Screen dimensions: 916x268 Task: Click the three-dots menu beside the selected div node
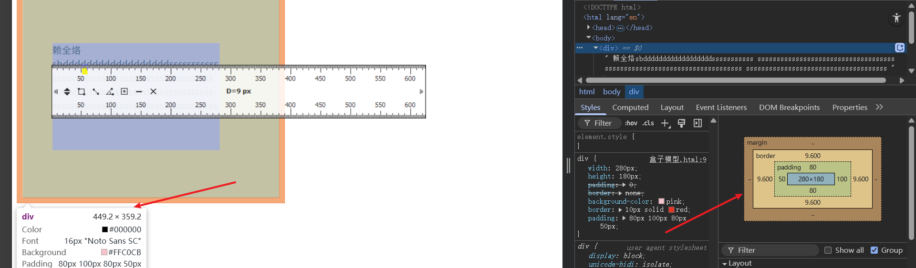580,48
